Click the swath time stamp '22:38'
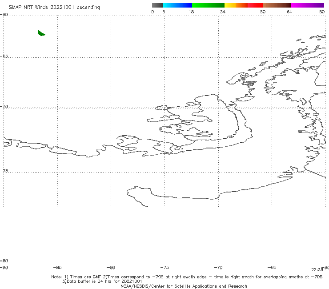 317,270
